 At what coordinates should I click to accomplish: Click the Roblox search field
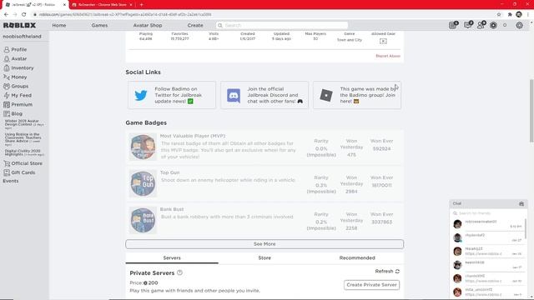(x=282, y=25)
